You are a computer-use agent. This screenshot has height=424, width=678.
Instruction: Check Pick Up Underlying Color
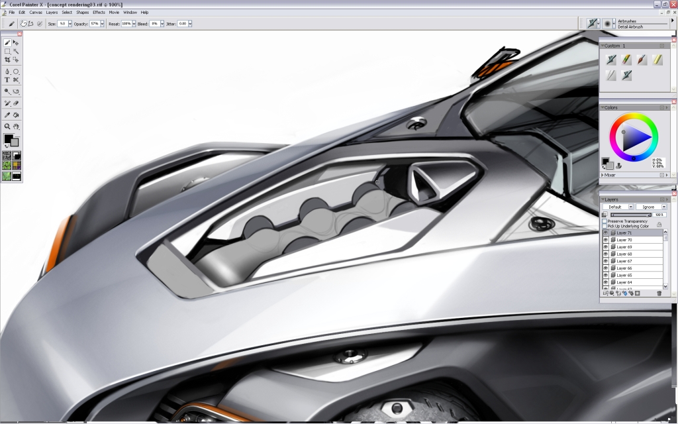pos(605,226)
